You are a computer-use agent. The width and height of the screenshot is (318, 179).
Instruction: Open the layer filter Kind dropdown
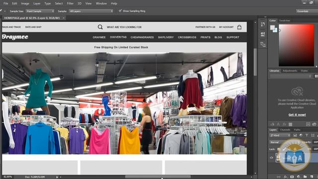pos(280,135)
